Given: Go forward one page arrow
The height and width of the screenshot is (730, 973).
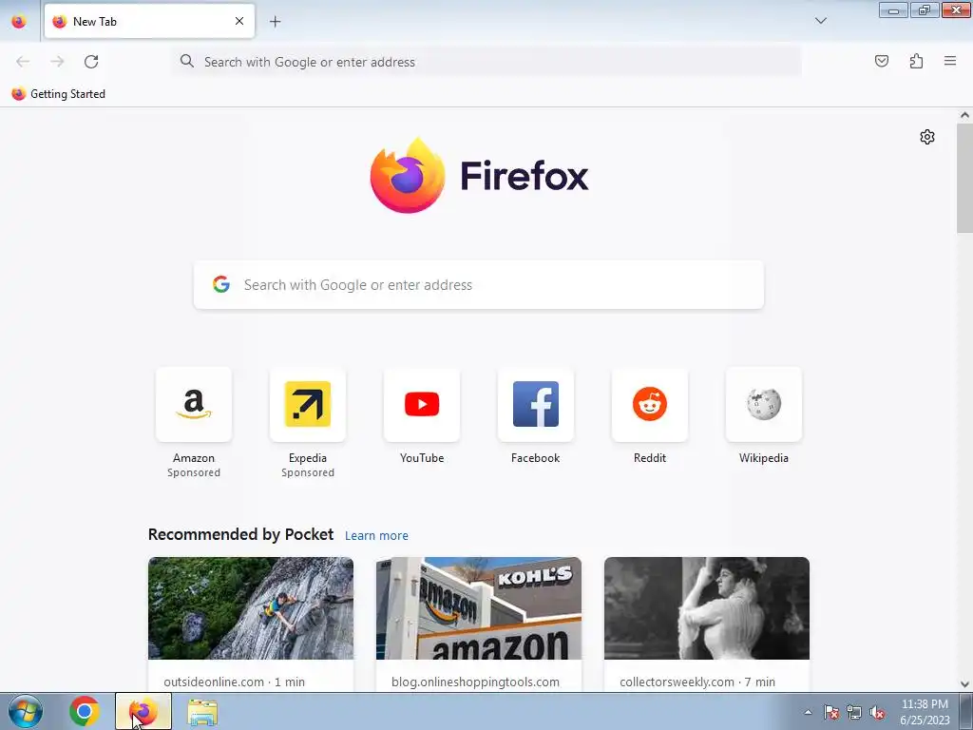Looking at the screenshot, I should (57, 62).
